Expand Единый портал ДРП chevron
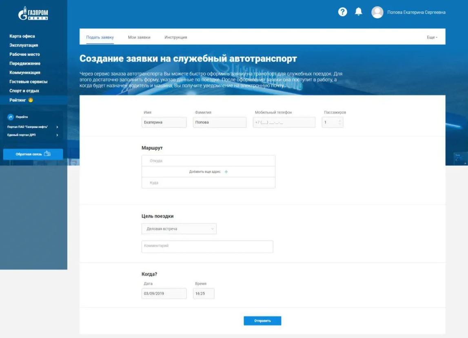 [57, 135]
